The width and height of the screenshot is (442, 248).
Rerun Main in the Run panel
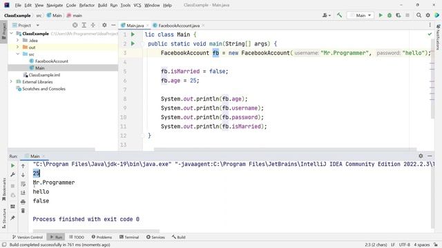12,166
